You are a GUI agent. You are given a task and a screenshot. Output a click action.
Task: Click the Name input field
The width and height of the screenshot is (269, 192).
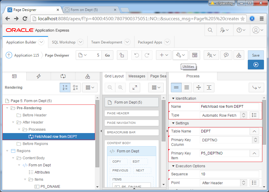tap(229, 107)
